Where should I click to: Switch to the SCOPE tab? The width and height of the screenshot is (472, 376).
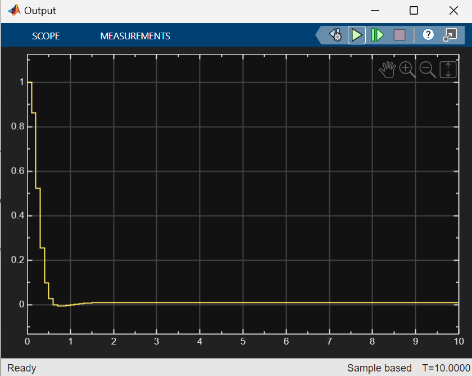(x=46, y=36)
